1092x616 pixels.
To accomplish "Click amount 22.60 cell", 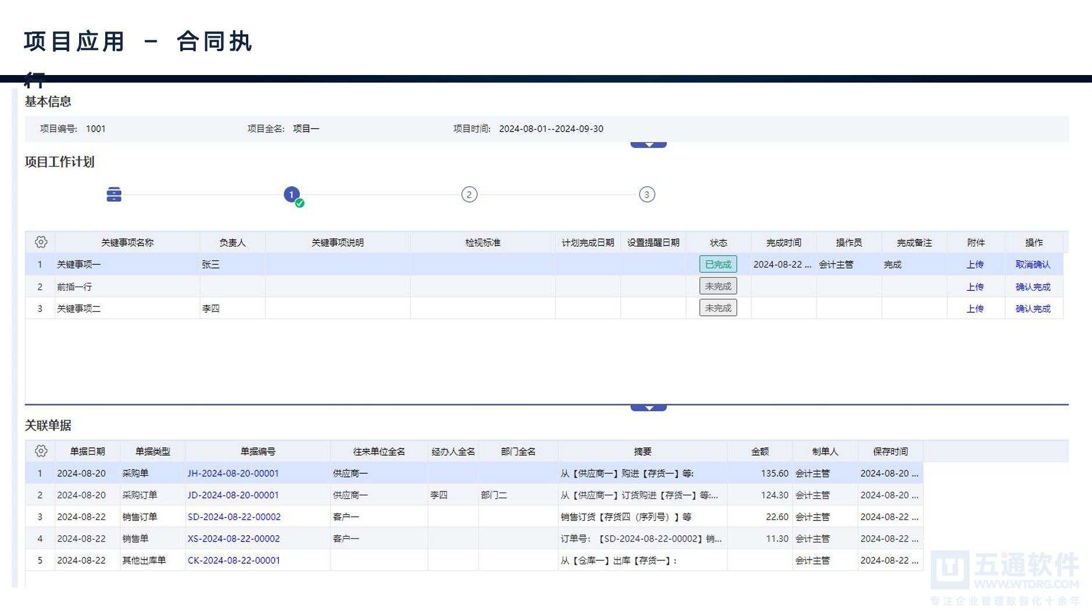I will tap(760, 517).
